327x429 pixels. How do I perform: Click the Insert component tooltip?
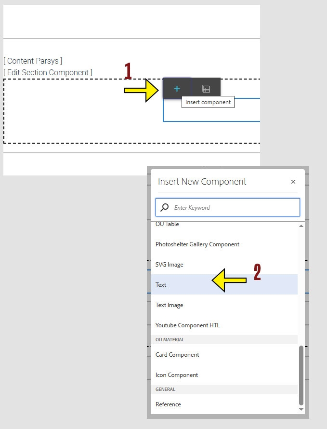pyautogui.click(x=208, y=102)
